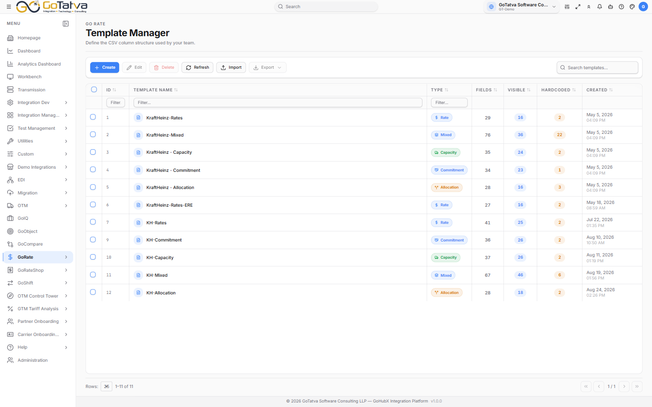
Task: Open GTM Tariff Analysis in the sidebar
Action: pos(38,309)
